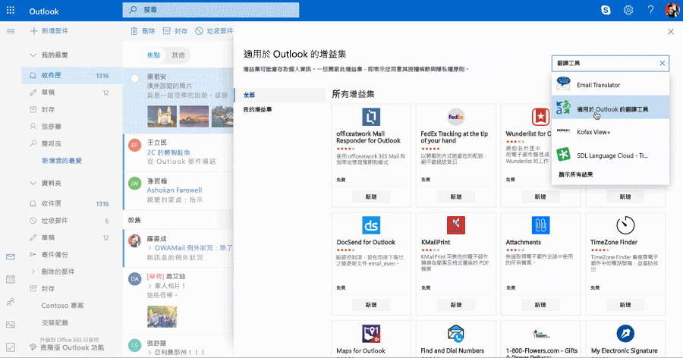This screenshot has height=358, width=683.
Task: Open the DocSend ds icon
Action: tap(371, 225)
